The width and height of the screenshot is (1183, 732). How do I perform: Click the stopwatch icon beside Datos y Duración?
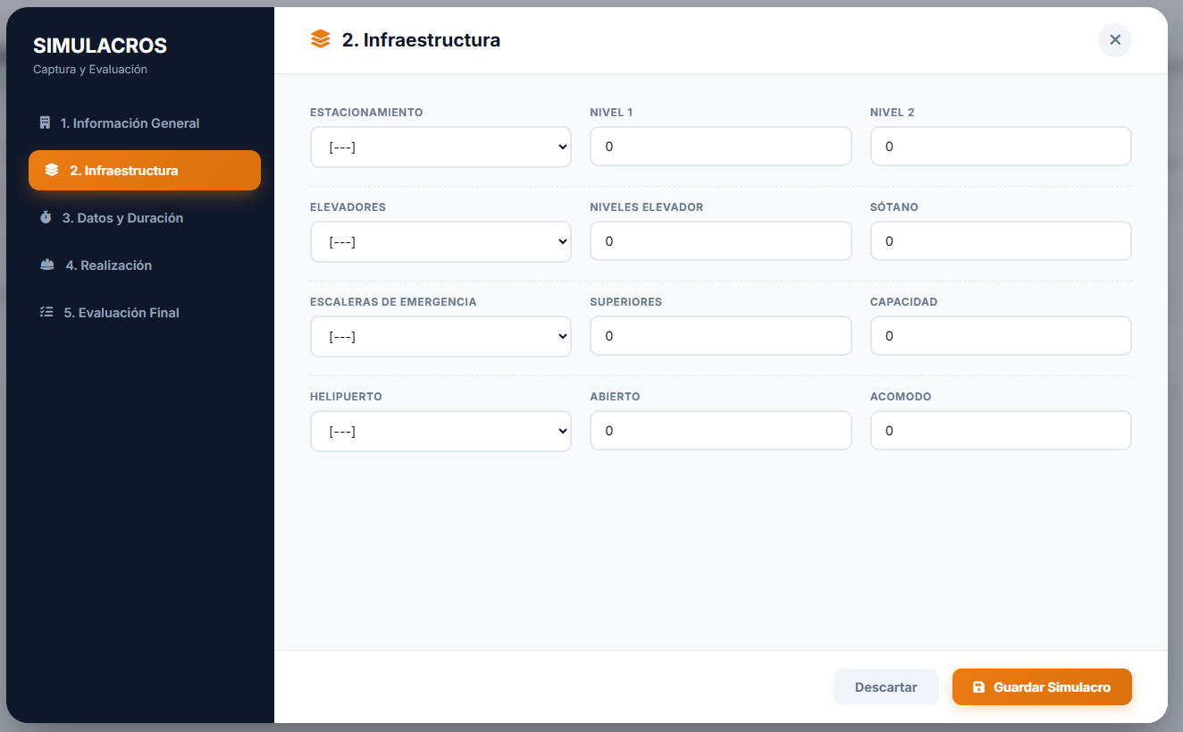(x=46, y=218)
